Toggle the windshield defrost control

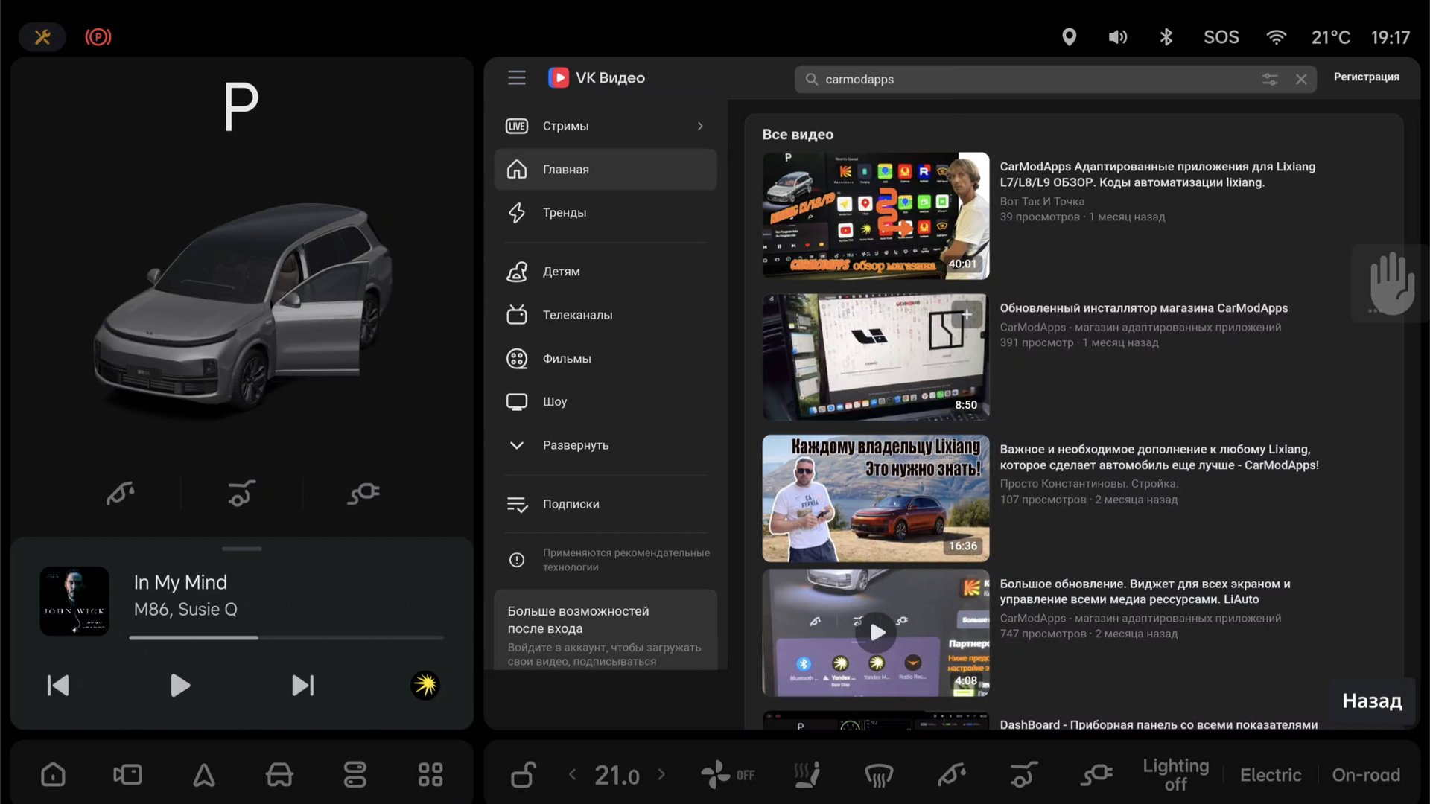pyautogui.click(x=879, y=775)
